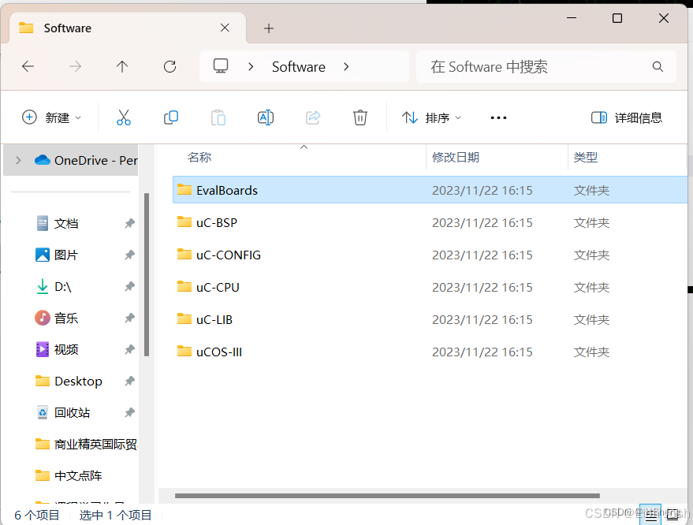Select the uC-CPU folder
The image size is (693, 525).
coord(430,287)
